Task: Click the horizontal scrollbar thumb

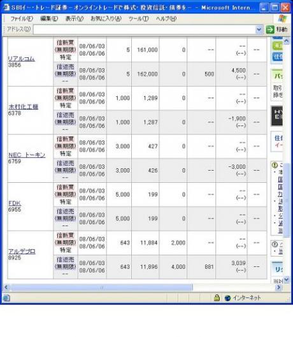Action: pyautogui.click(x=102, y=287)
